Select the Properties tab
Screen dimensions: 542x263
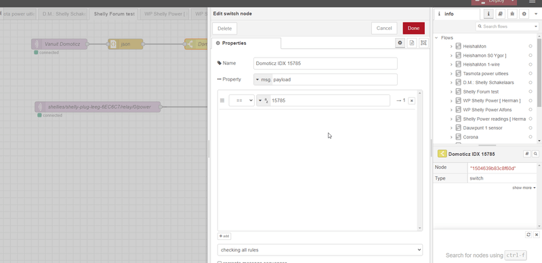(246, 43)
